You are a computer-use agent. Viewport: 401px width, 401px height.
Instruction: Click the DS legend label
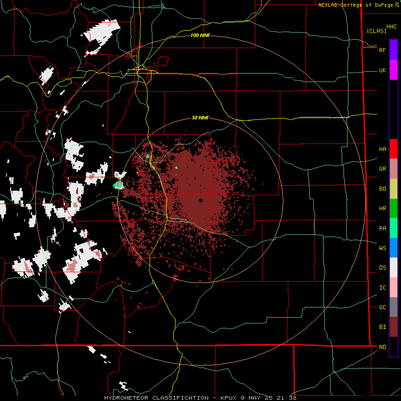(x=382, y=268)
